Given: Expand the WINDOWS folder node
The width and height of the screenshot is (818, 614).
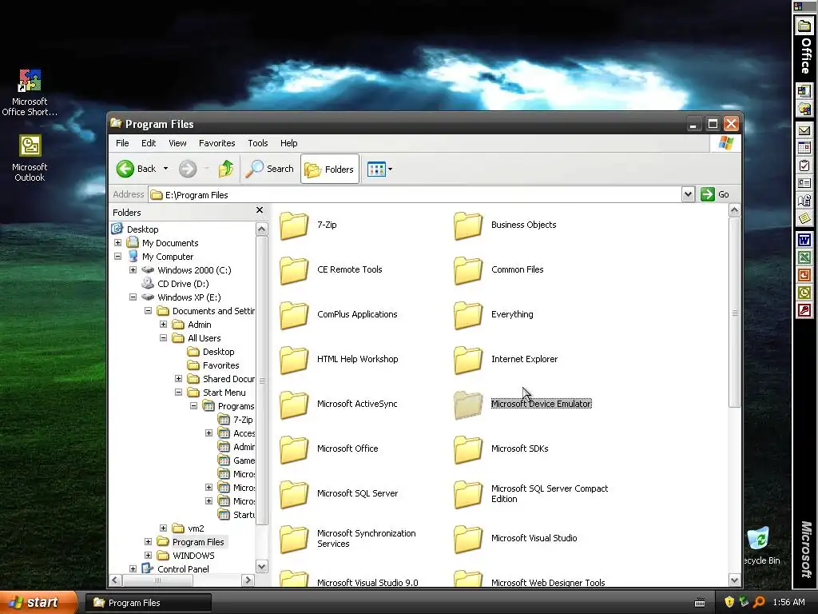Looking at the screenshot, I should pyautogui.click(x=148, y=556).
